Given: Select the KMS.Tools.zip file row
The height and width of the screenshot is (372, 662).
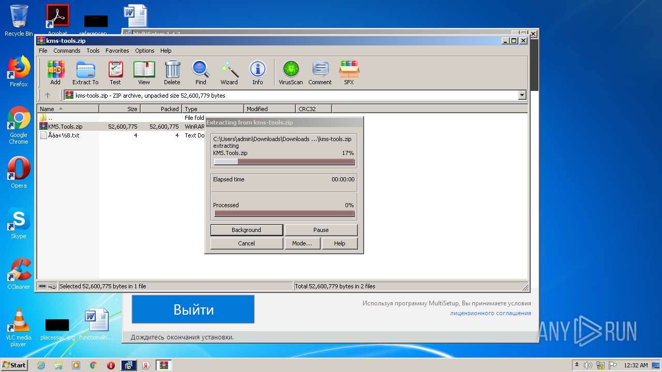Looking at the screenshot, I should pyautogui.click(x=122, y=127).
